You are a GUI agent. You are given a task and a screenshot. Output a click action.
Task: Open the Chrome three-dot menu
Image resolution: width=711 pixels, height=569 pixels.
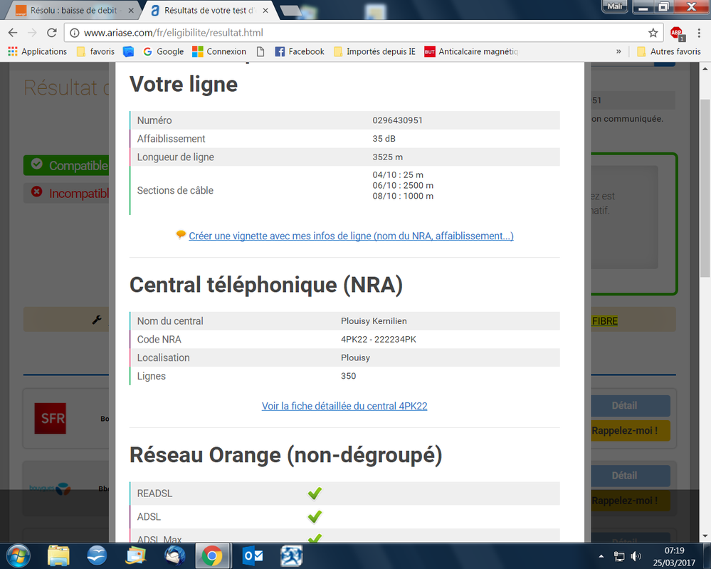point(697,33)
